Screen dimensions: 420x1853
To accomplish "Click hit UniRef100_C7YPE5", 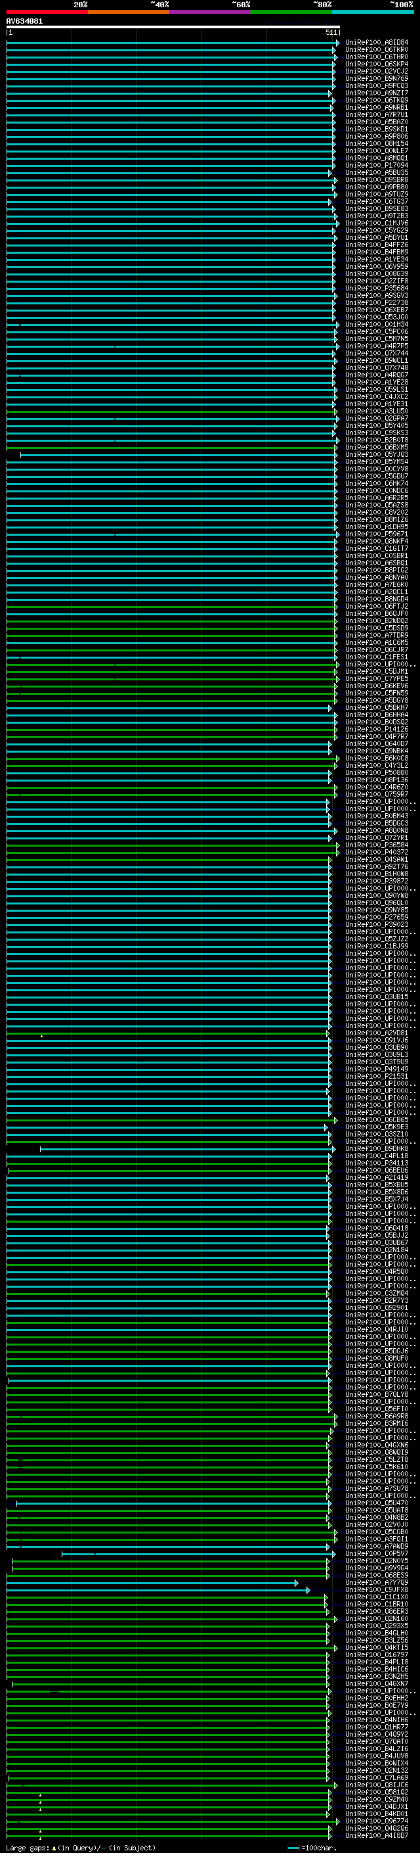I will [377, 679].
